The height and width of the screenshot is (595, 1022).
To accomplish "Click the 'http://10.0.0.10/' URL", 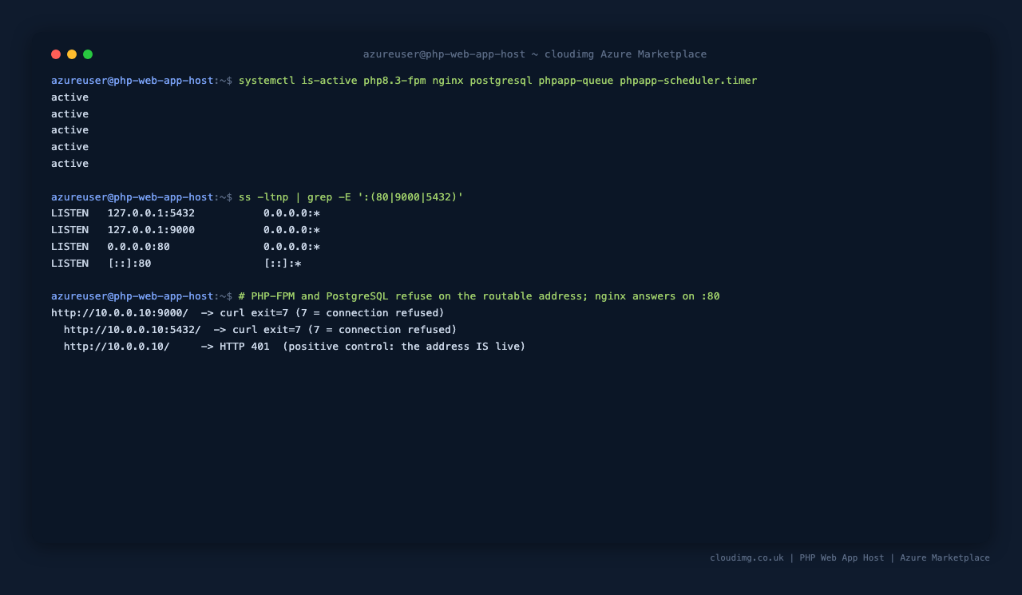I will [117, 347].
